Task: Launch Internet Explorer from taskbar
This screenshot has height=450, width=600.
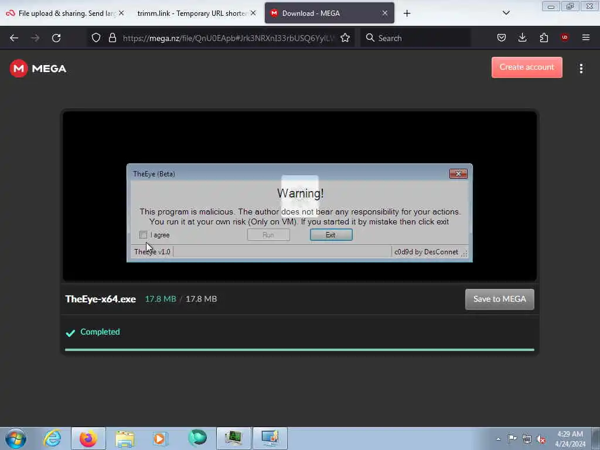Action: click(x=52, y=438)
